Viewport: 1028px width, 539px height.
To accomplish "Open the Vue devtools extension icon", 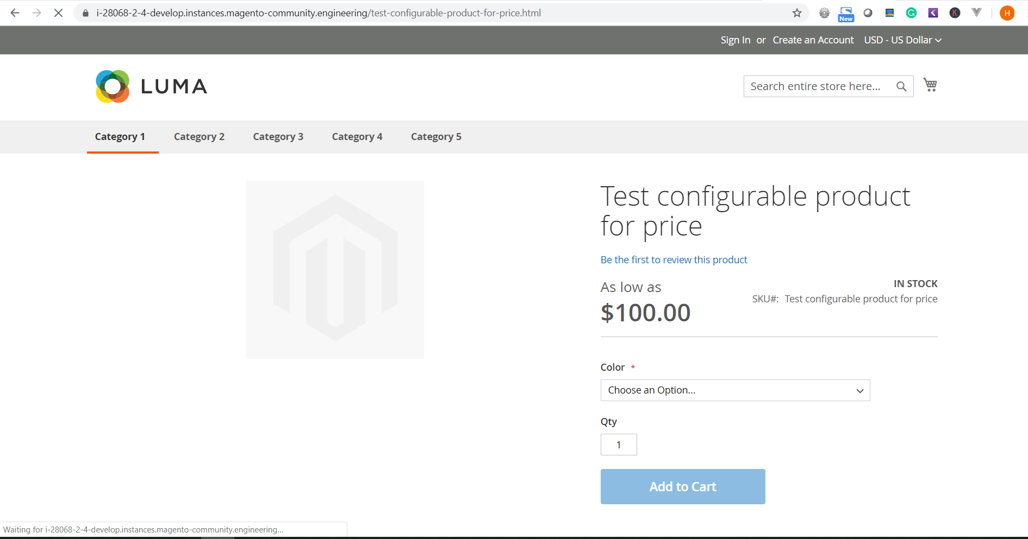I will point(977,12).
